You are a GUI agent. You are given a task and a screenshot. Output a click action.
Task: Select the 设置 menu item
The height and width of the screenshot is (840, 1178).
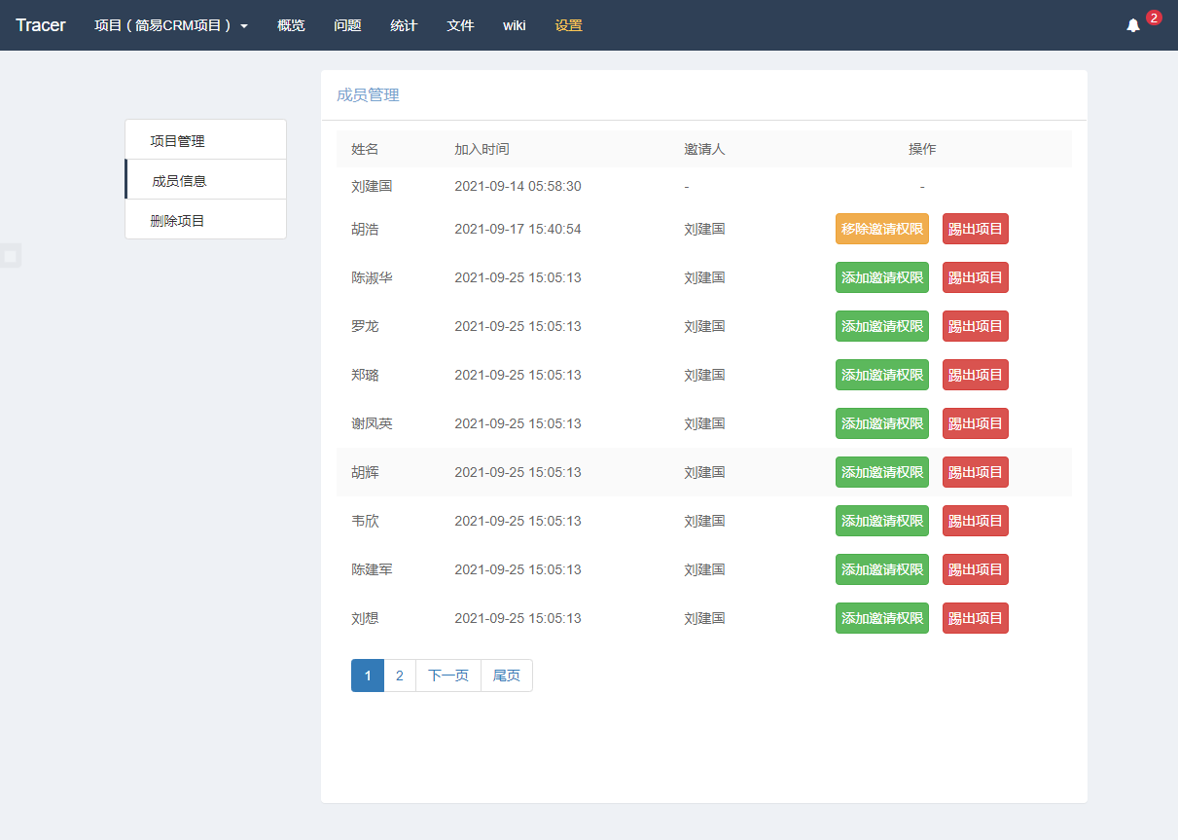click(567, 25)
